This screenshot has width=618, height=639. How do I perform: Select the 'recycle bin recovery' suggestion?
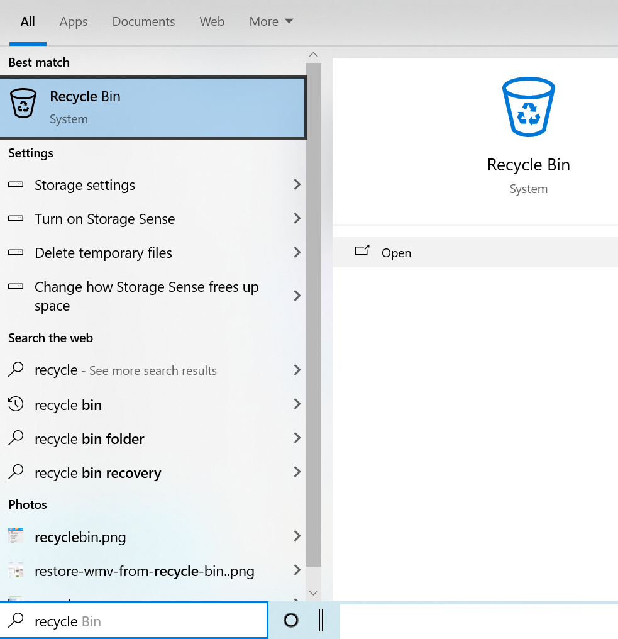153,473
